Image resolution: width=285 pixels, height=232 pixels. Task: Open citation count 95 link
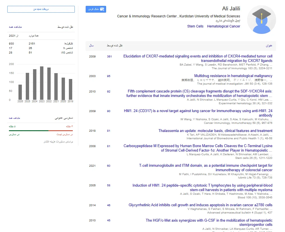click(109, 76)
